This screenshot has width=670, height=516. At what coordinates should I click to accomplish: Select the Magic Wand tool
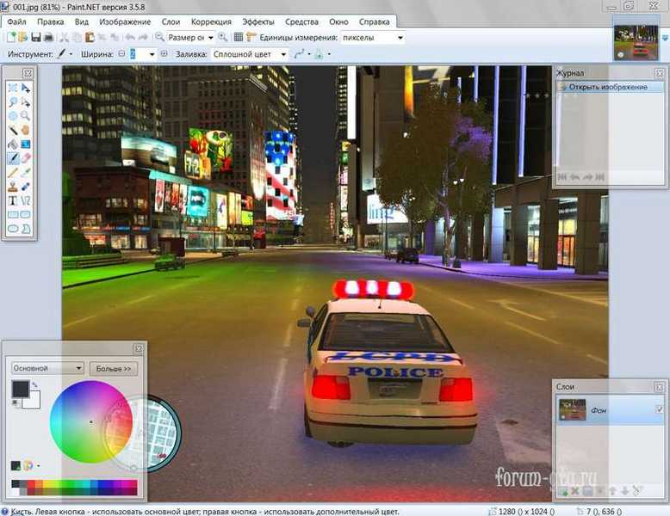pos(13,130)
